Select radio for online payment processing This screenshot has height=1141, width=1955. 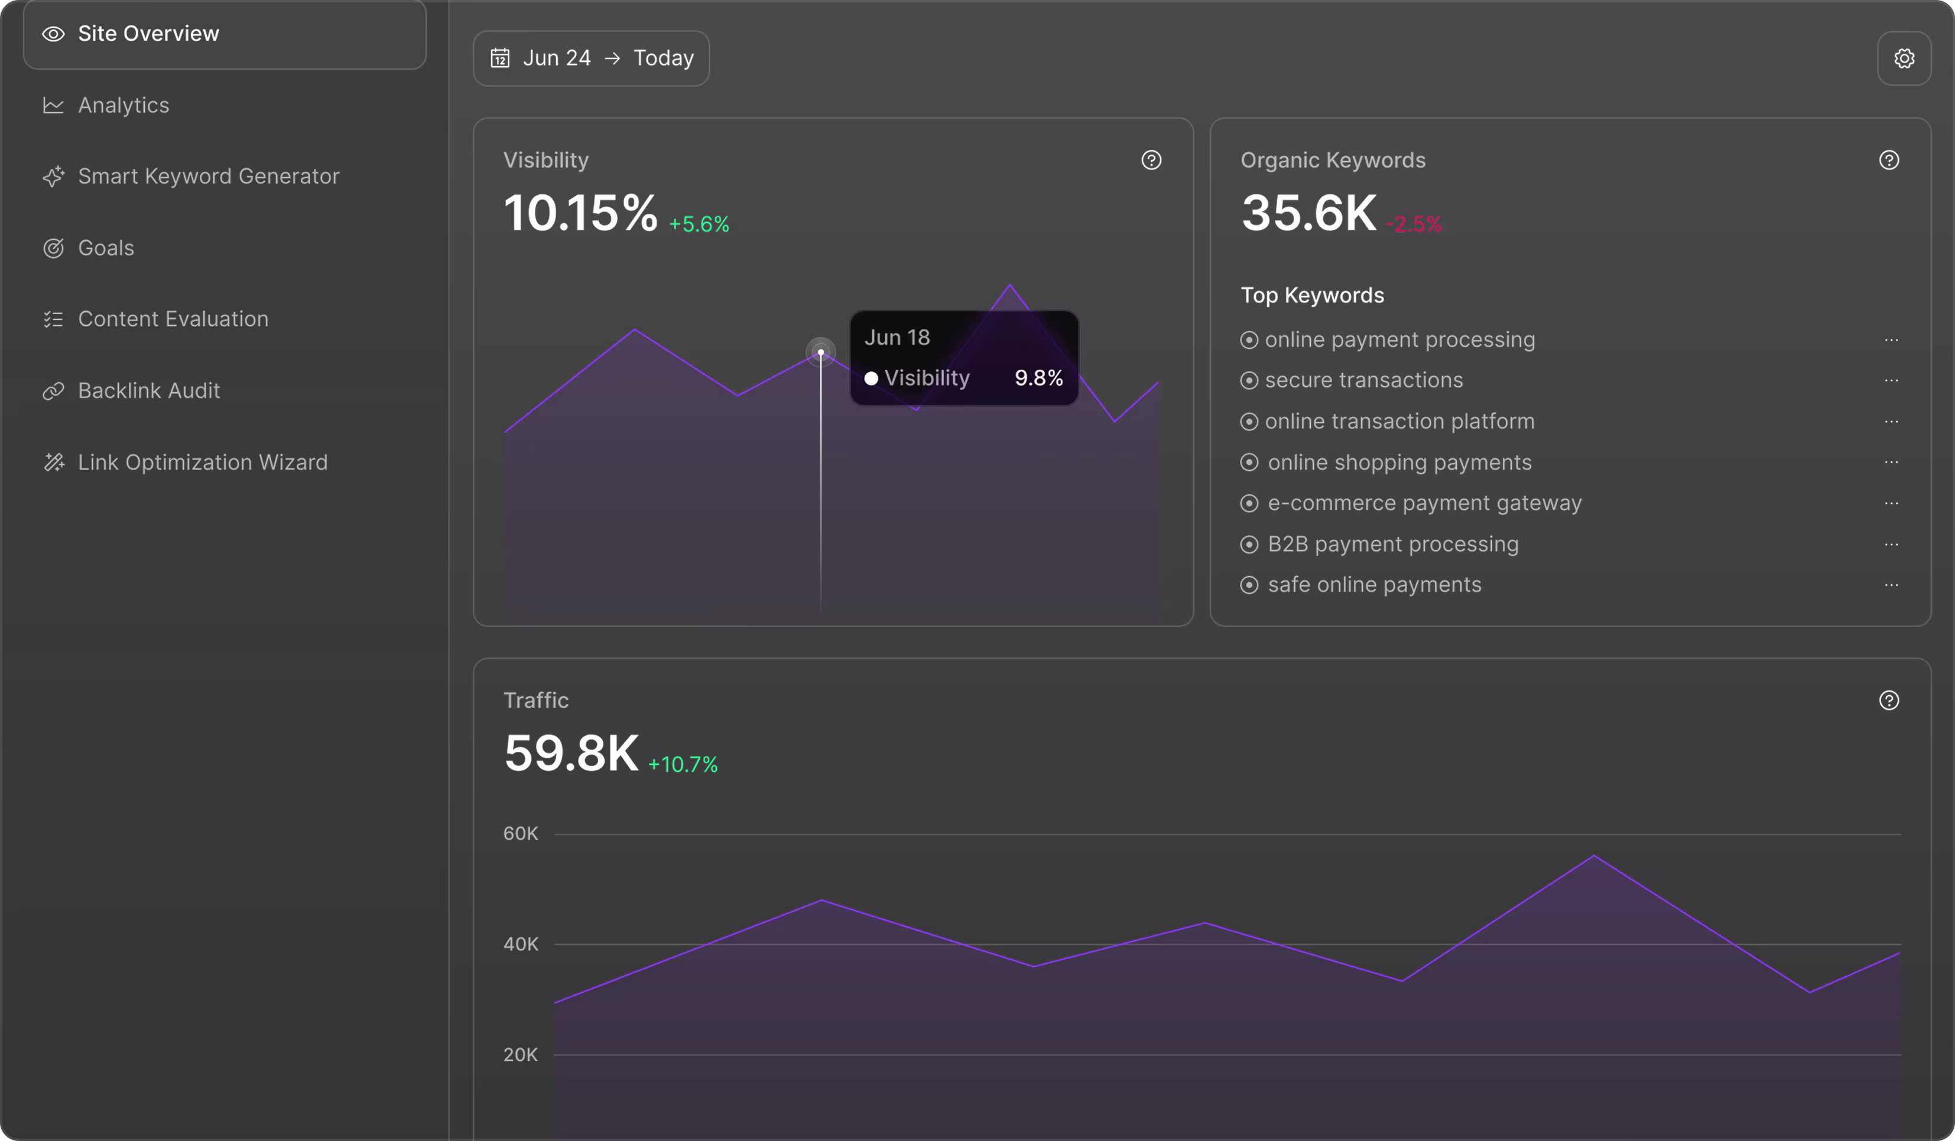[x=1248, y=340]
